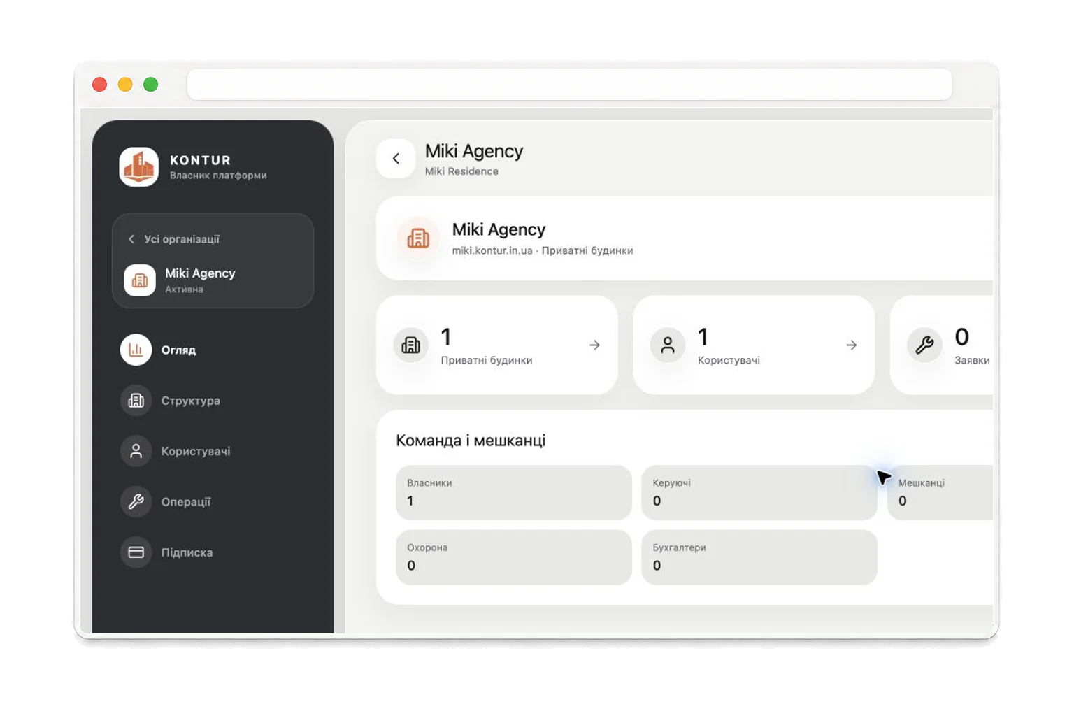Click the card icon beside Підписка
The image size is (1074, 716).
[x=136, y=552]
